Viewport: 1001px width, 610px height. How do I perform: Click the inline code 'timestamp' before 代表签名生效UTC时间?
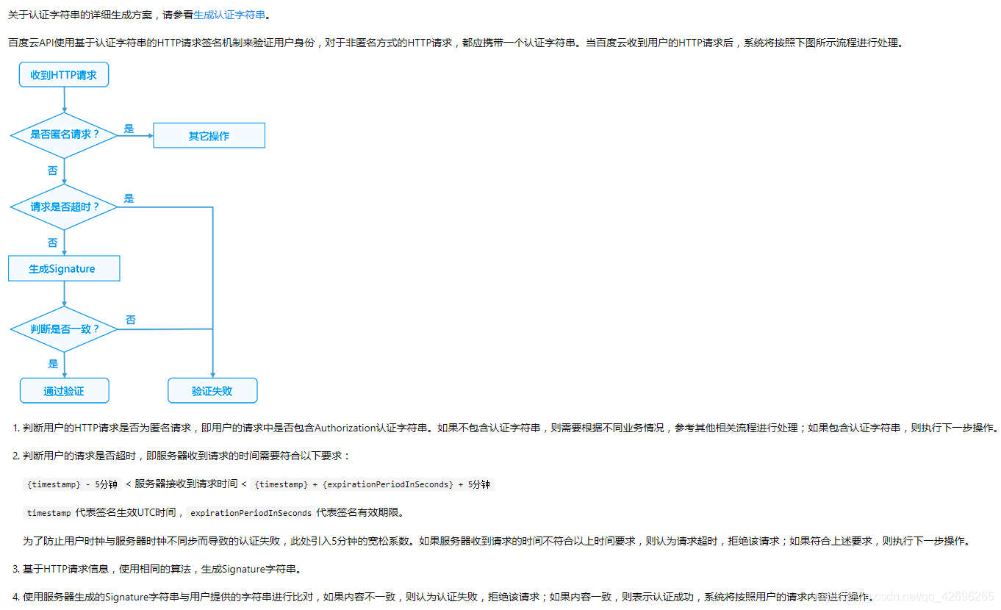[49, 512]
